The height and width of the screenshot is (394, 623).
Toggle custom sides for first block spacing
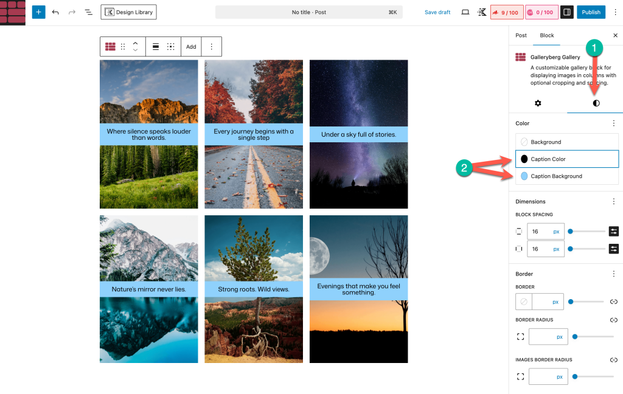coord(614,232)
